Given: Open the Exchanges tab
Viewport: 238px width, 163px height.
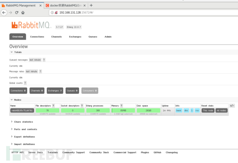Looking at the screenshot, I should point(75,37).
